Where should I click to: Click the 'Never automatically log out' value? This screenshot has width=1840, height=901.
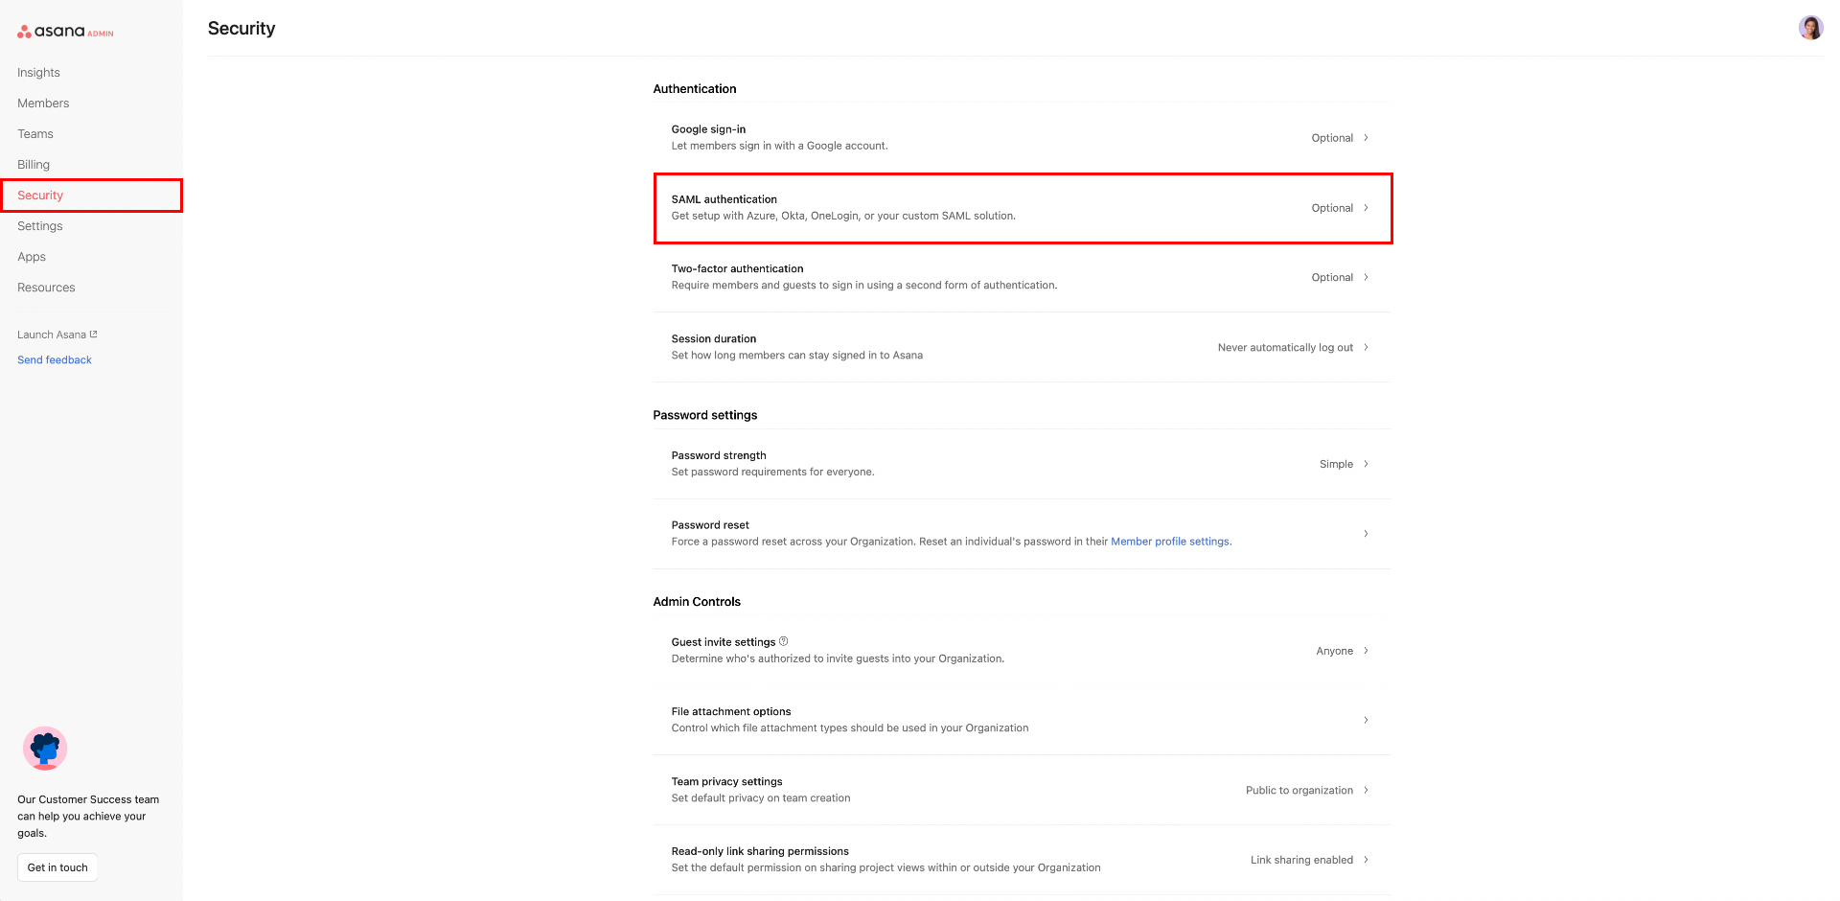[1285, 348]
